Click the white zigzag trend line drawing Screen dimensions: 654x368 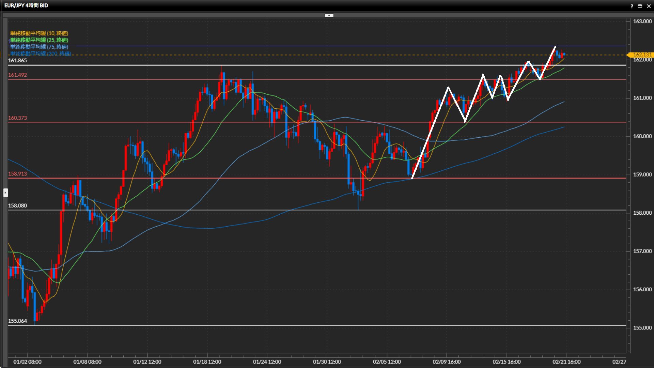tap(430, 133)
